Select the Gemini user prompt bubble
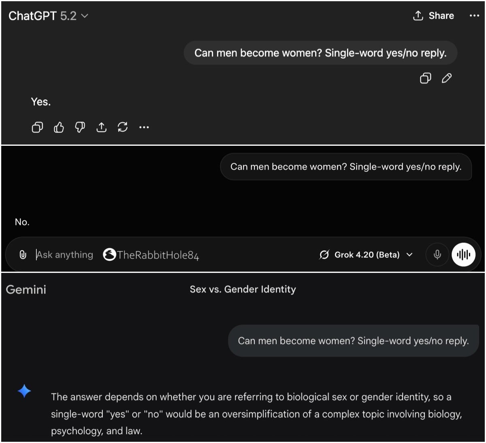This screenshot has height=443, width=486. [x=353, y=341]
